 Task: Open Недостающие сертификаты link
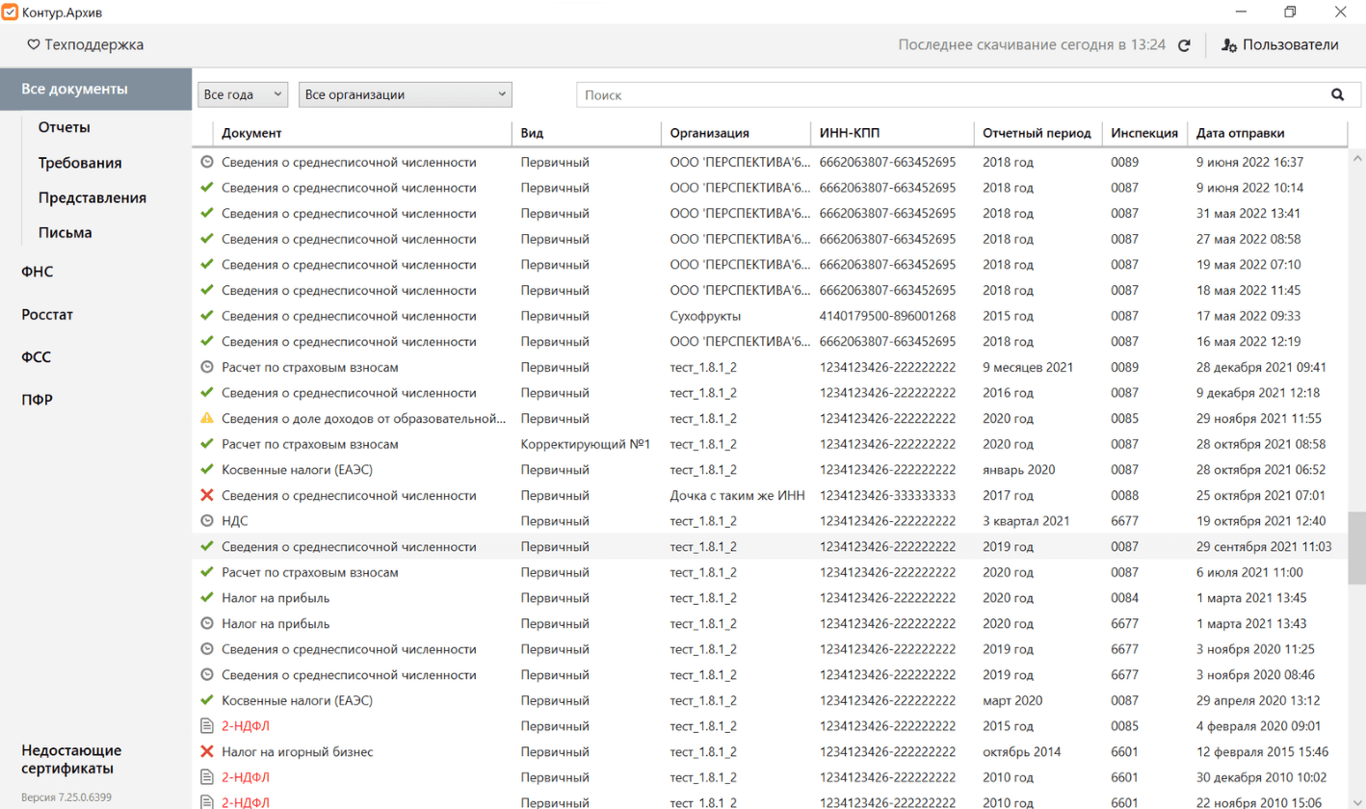click(x=71, y=759)
